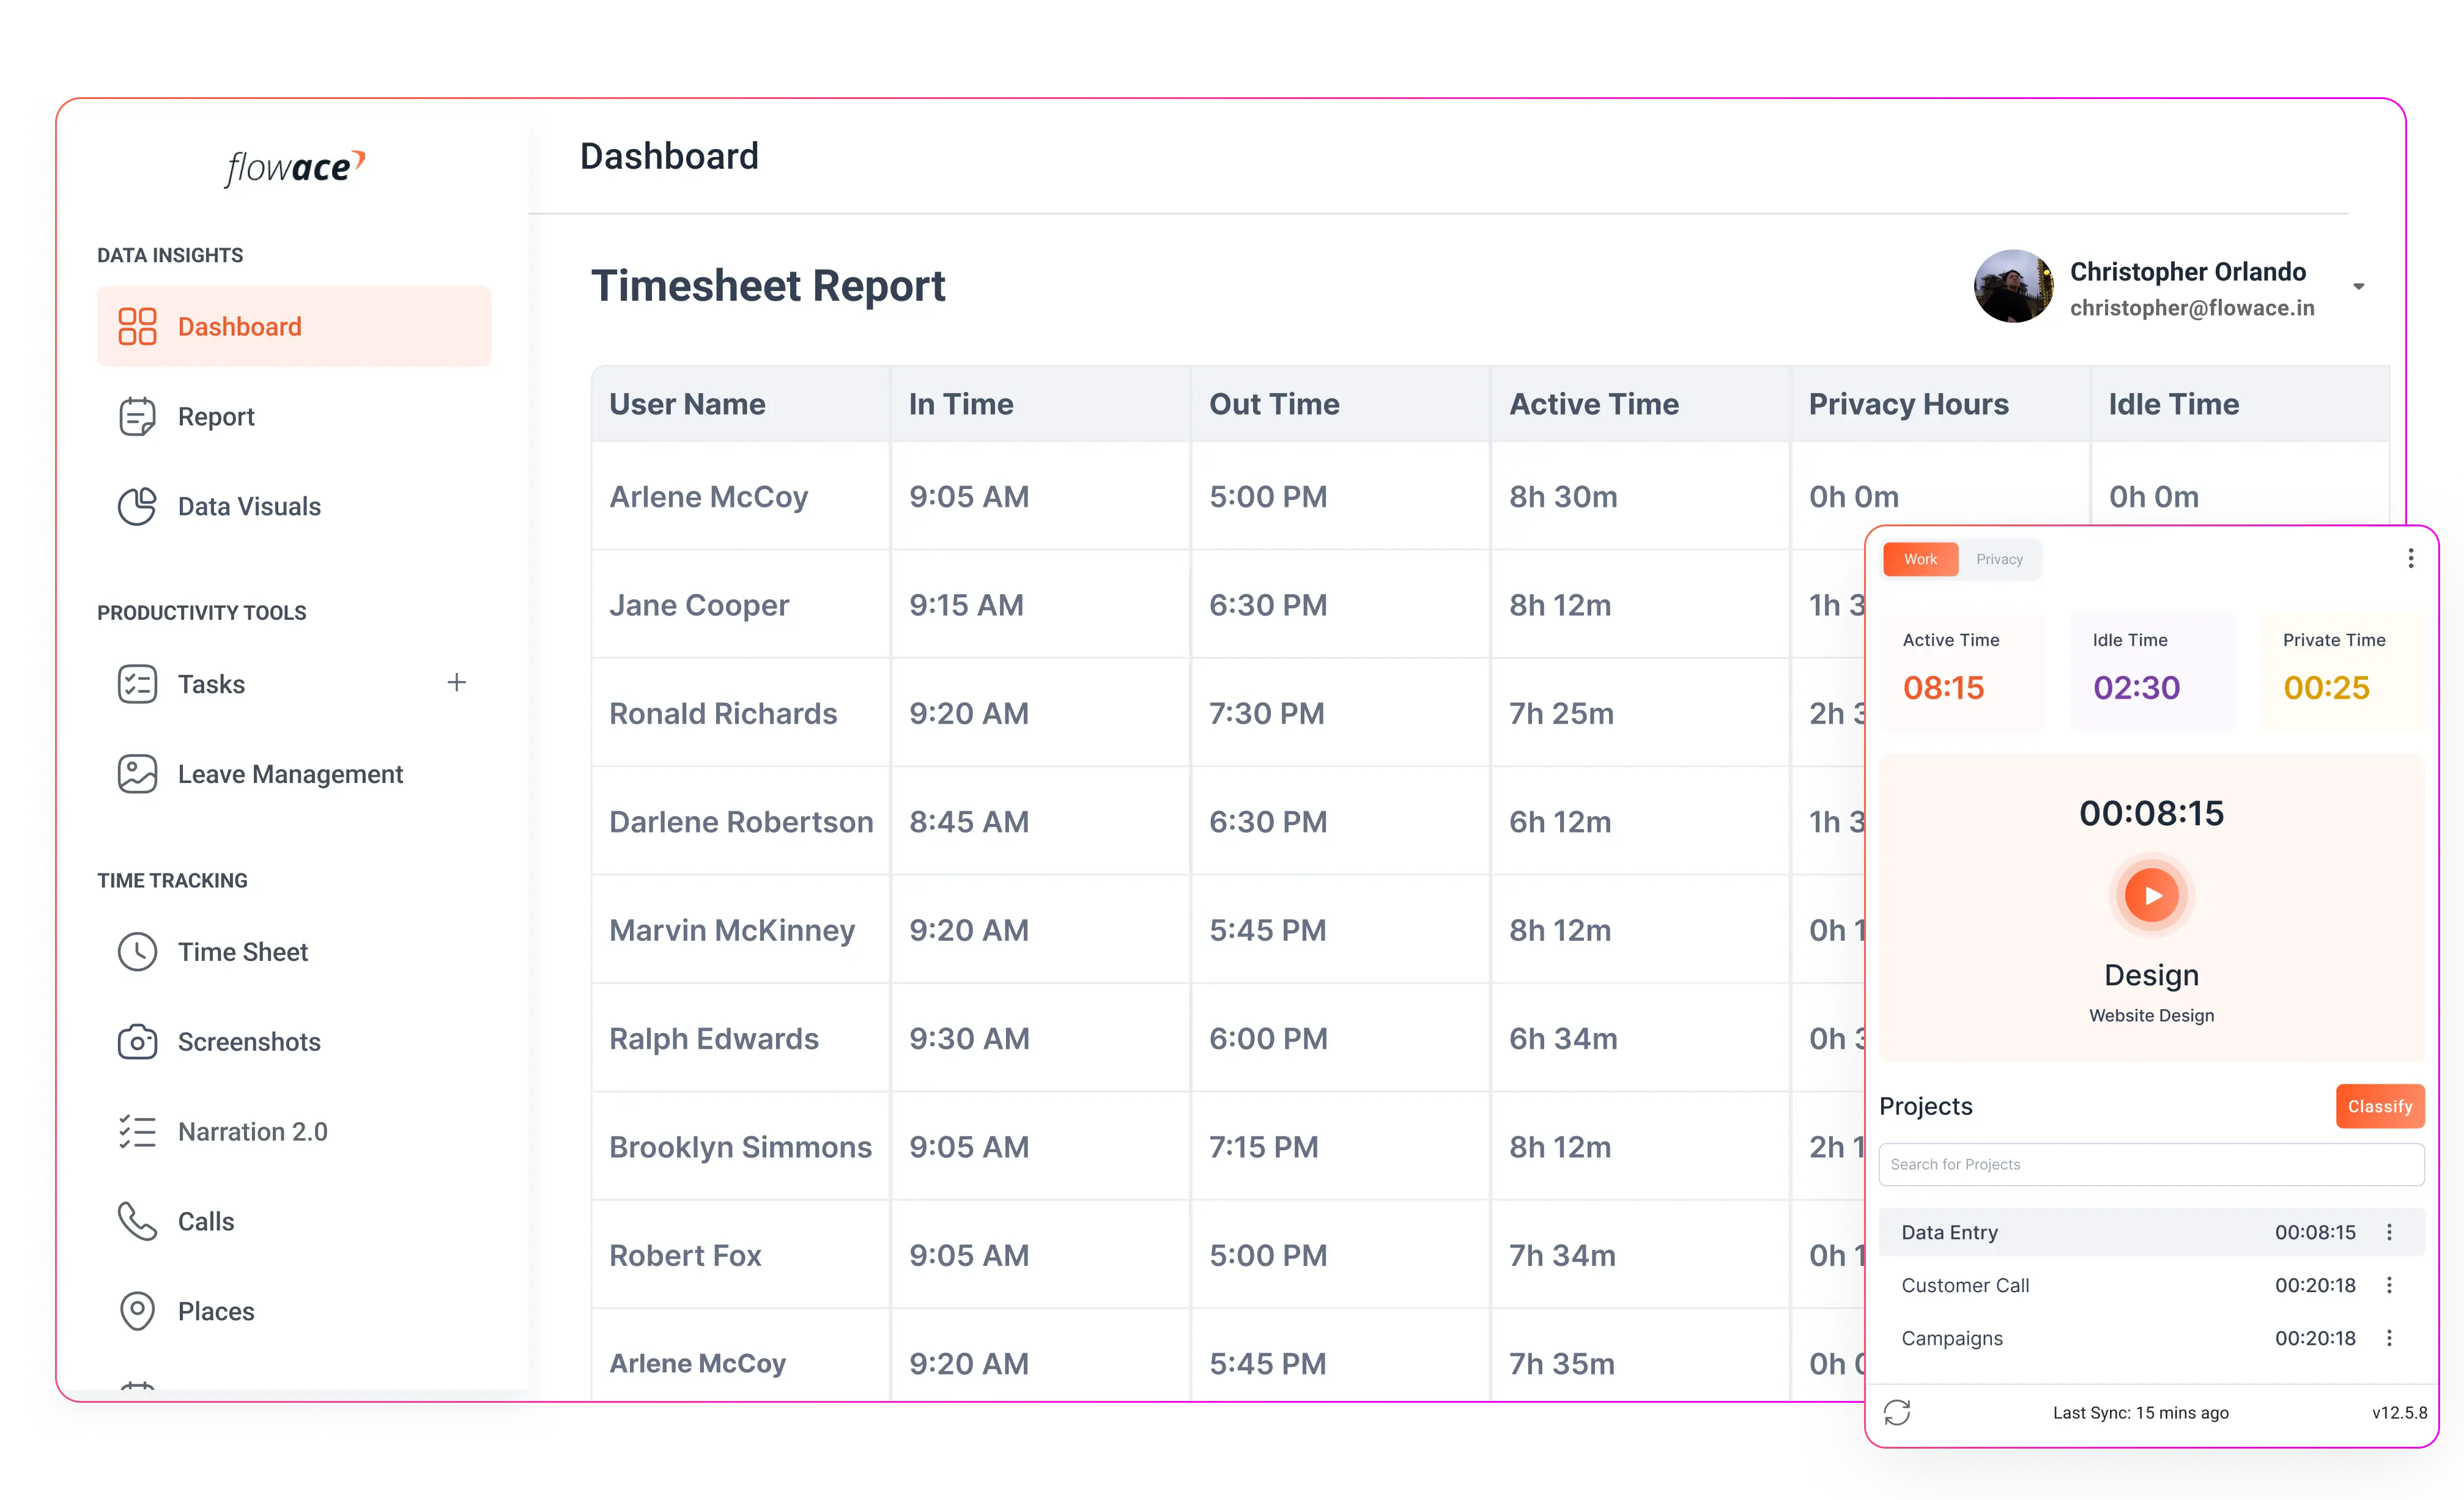Viewport: 2464px width, 1500px height.
Task: Open options menu for Customer Call project
Action: click(x=2389, y=1285)
